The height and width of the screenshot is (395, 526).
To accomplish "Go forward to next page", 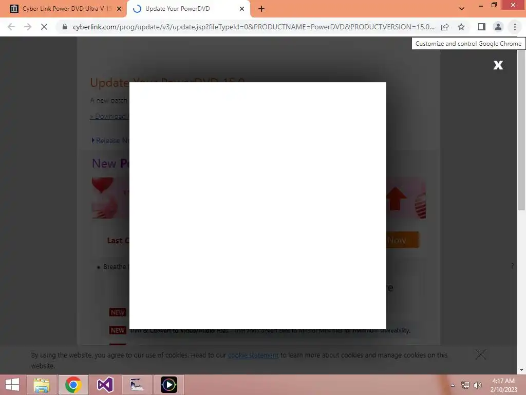I will pos(28,27).
